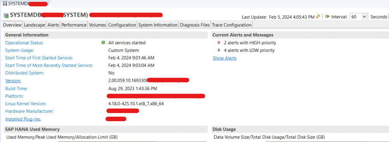Click Start Time of First Started Service label
389x142 pixels.
coord(39,58)
